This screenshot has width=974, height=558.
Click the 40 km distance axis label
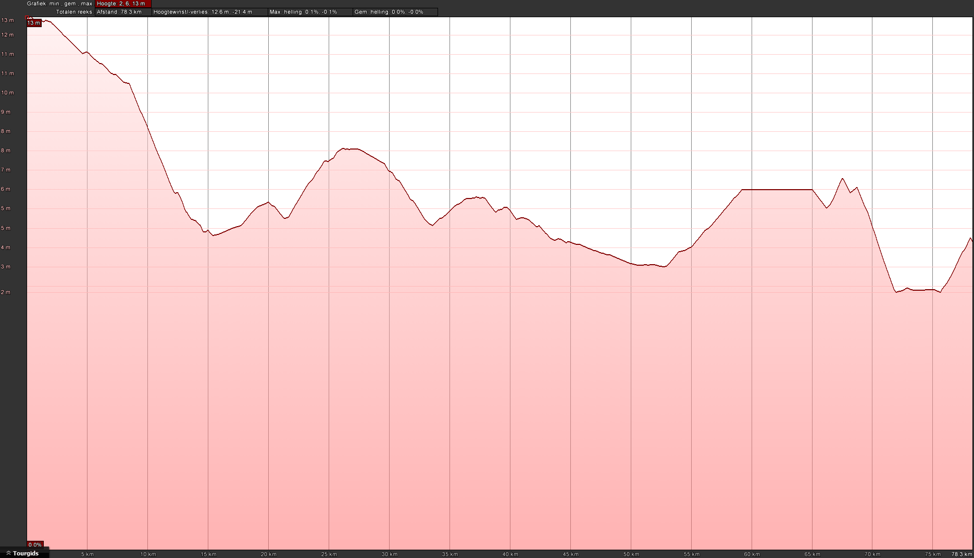[x=510, y=554]
